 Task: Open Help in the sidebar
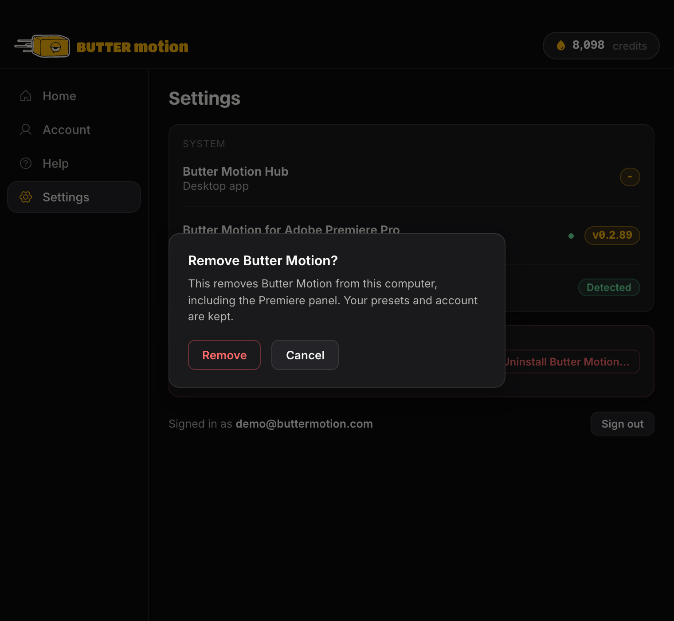tap(74, 163)
